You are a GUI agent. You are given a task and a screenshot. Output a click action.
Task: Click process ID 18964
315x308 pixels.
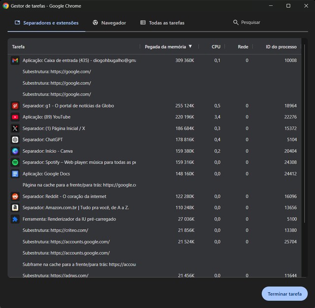pos(290,106)
